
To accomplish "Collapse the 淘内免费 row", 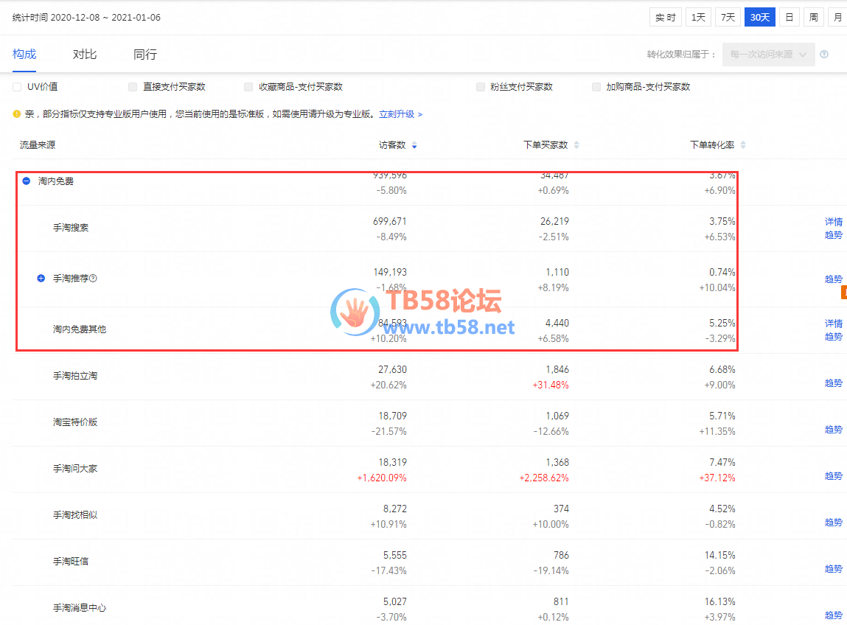I will (x=27, y=181).
